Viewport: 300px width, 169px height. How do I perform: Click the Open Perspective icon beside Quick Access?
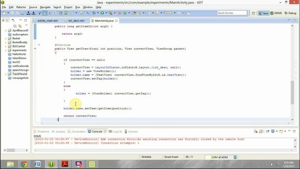coord(253,13)
